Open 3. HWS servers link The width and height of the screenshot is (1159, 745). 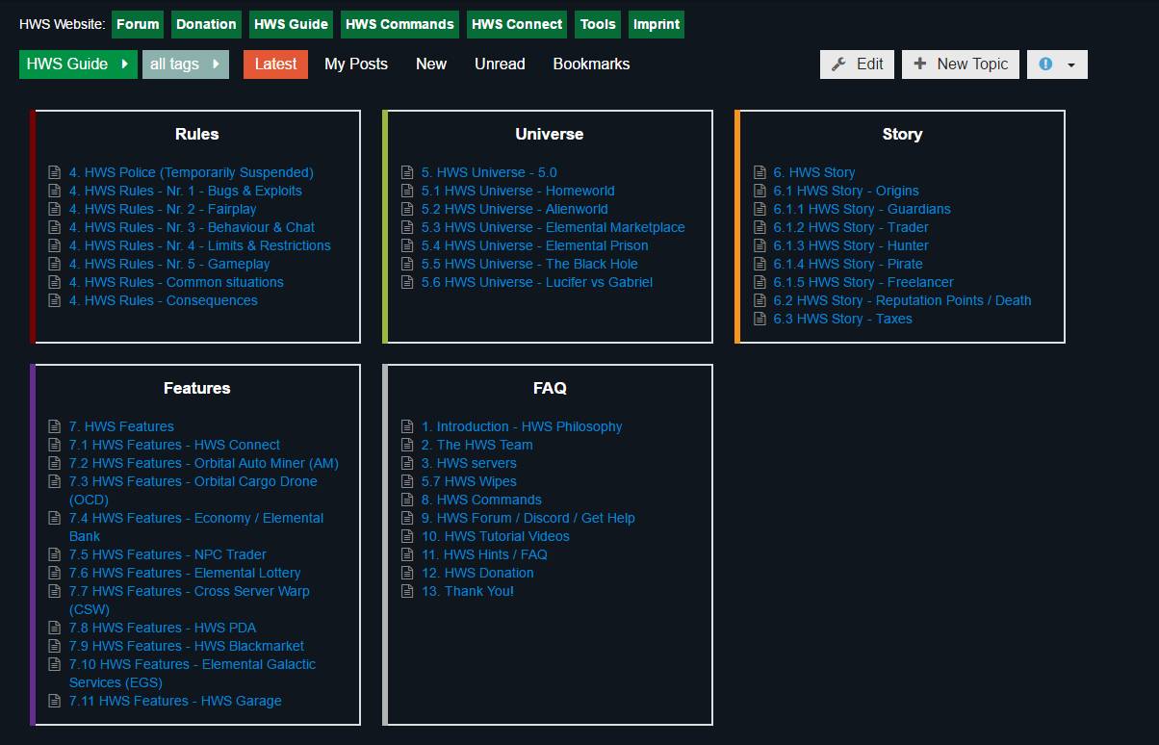469,463
